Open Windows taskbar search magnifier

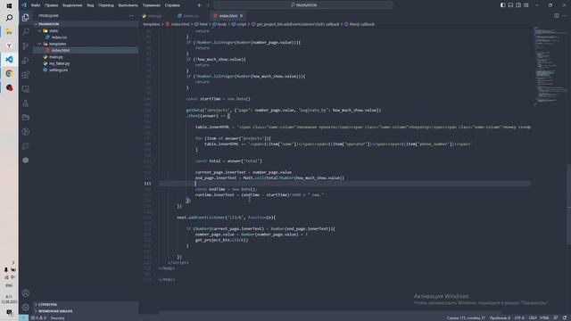[x=9, y=18]
